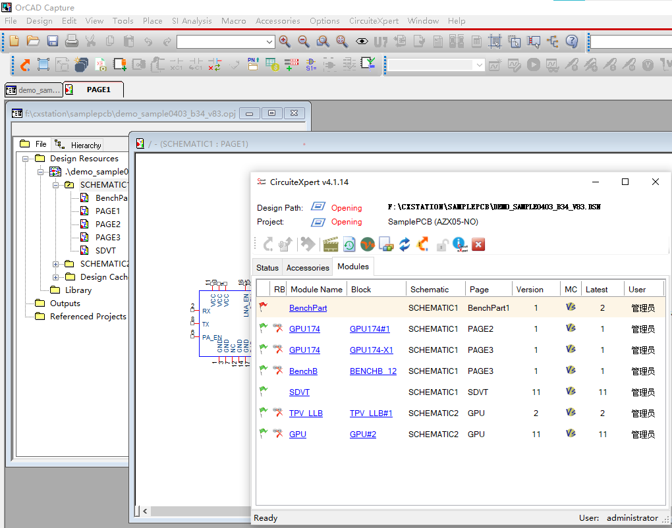The image size is (672, 528).
Task: Collapse the SCHEMATIC1 folder node
Action: (56, 186)
